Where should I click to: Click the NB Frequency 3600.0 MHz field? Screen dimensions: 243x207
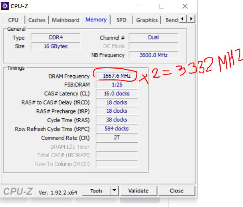[x=153, y=55]
